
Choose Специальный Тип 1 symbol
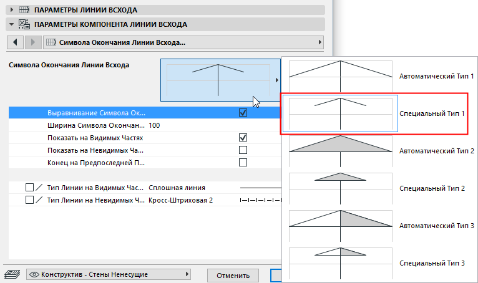point(374,113)
